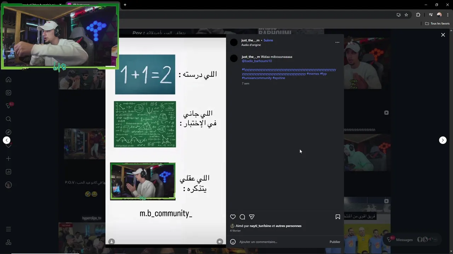453x254 pixels.
Task: Click the install app icon in the address bar
Action: click(398, 15)
